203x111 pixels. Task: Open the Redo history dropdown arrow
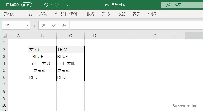[62, 5]
